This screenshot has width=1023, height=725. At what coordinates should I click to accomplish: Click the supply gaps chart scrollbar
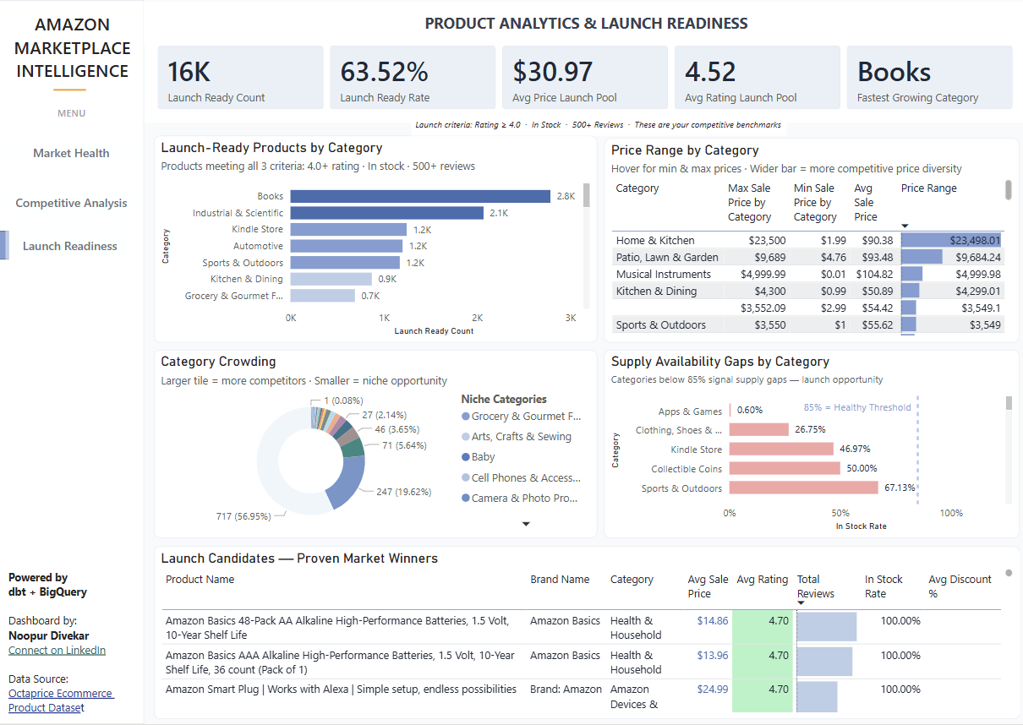click(1009, 402)
